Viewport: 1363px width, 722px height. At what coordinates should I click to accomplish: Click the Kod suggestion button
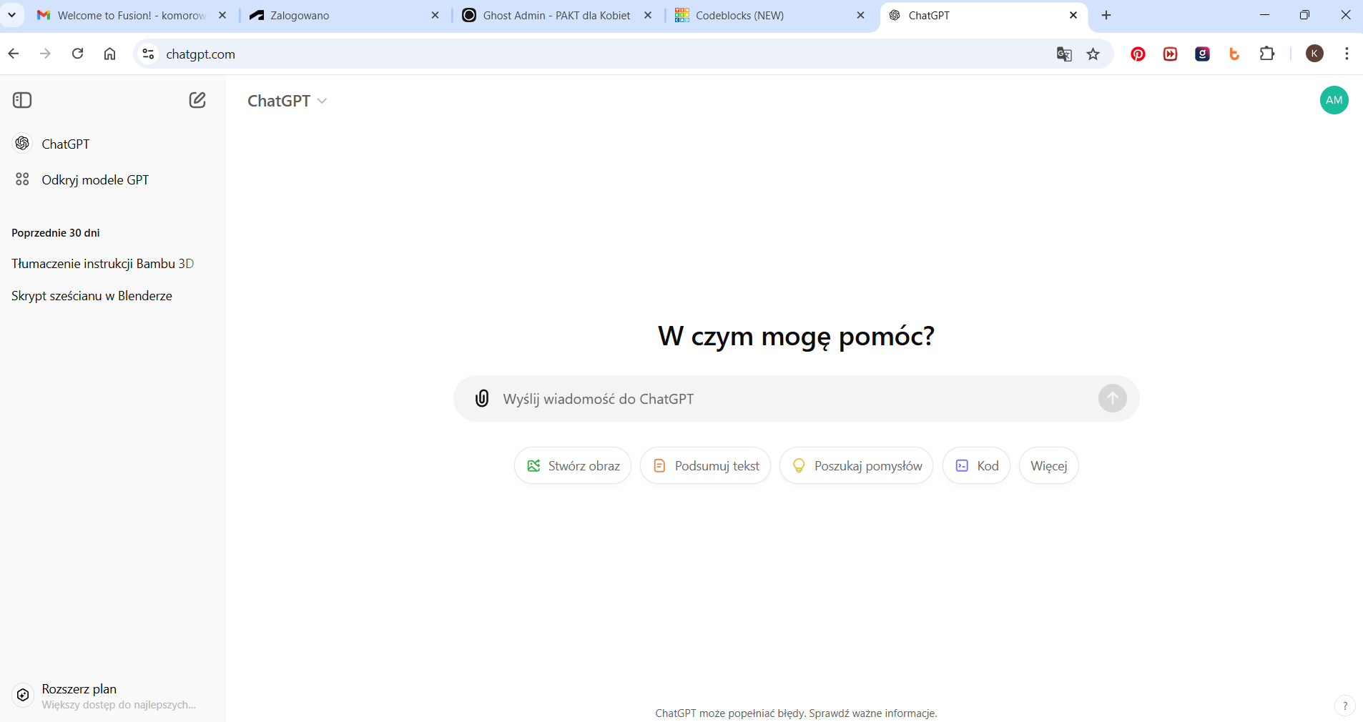point(976,465)
